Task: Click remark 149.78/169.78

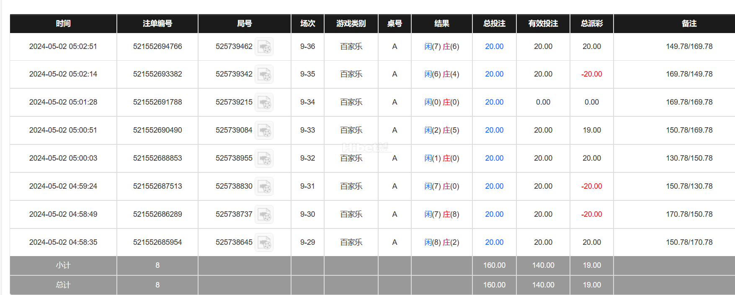Action: pyautogui.click(x=689, y=46)
